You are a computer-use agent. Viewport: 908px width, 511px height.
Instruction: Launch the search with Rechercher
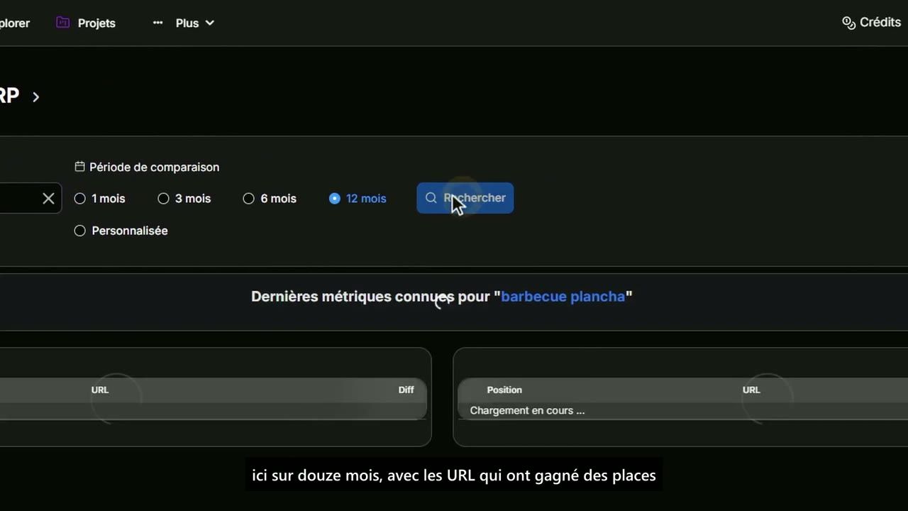pyautogui.click(x=465, y=198)
